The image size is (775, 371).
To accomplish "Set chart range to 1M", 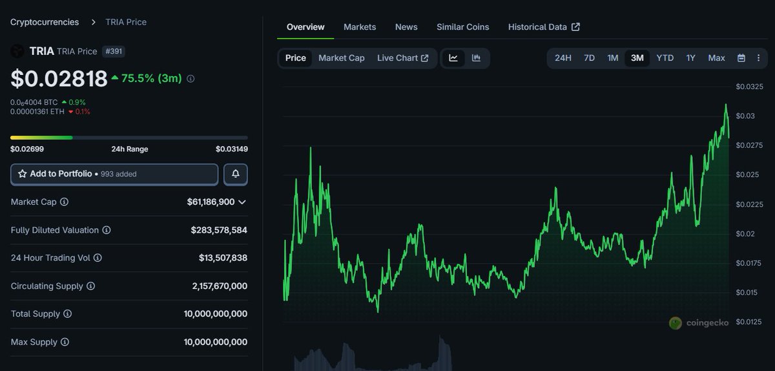I will [613, 58].
